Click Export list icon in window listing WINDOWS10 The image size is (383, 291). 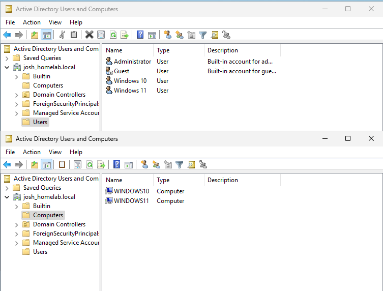pyautogui.click(x=101, y=165)
